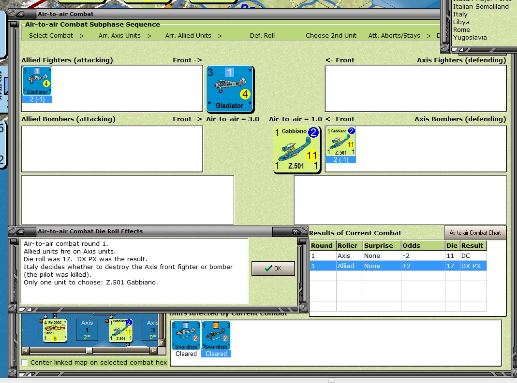Click the Result column header
The height and width of the screenshot is (383, 517).
[x=473, y=245]
